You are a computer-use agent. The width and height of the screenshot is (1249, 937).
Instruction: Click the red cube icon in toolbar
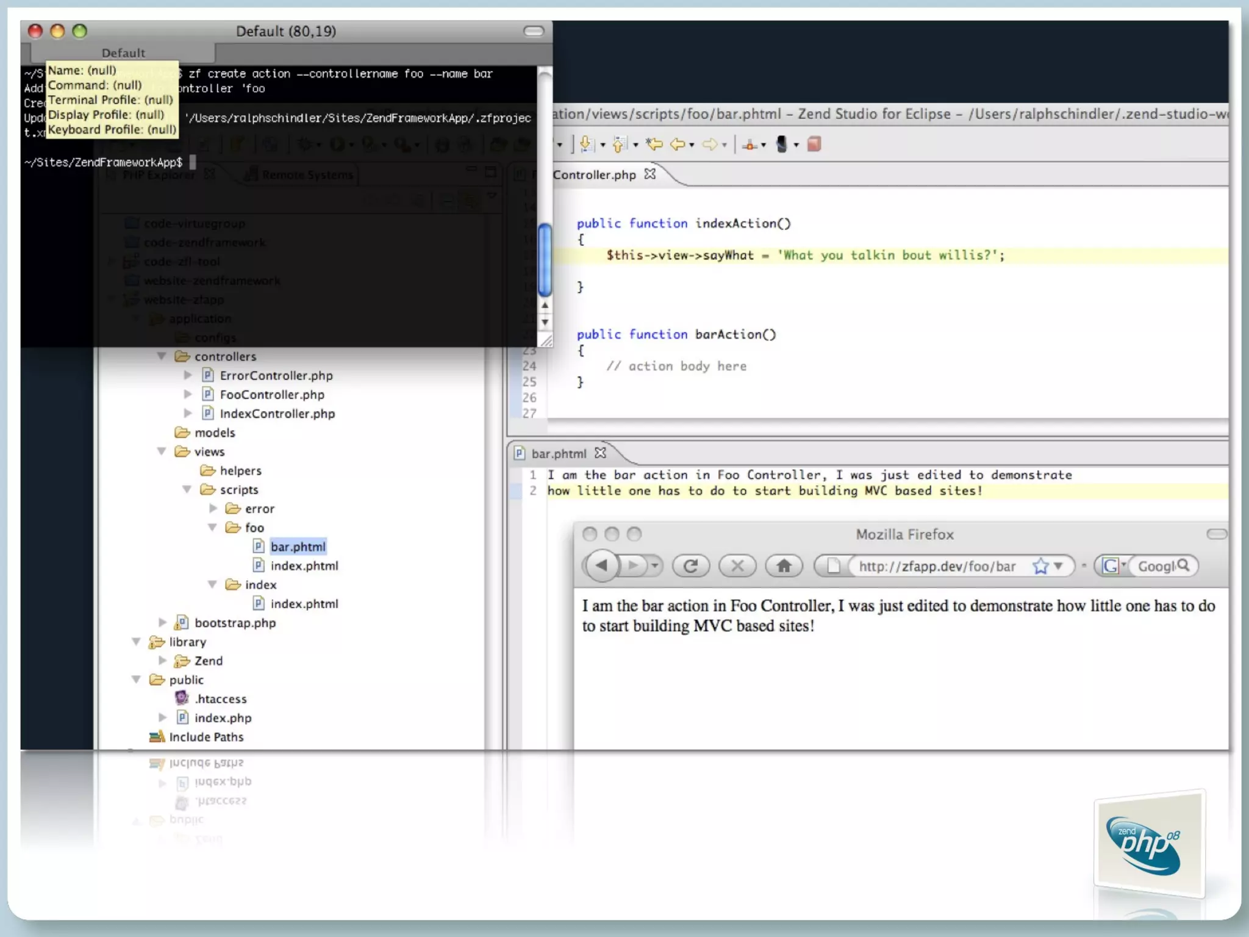point(814,144)
